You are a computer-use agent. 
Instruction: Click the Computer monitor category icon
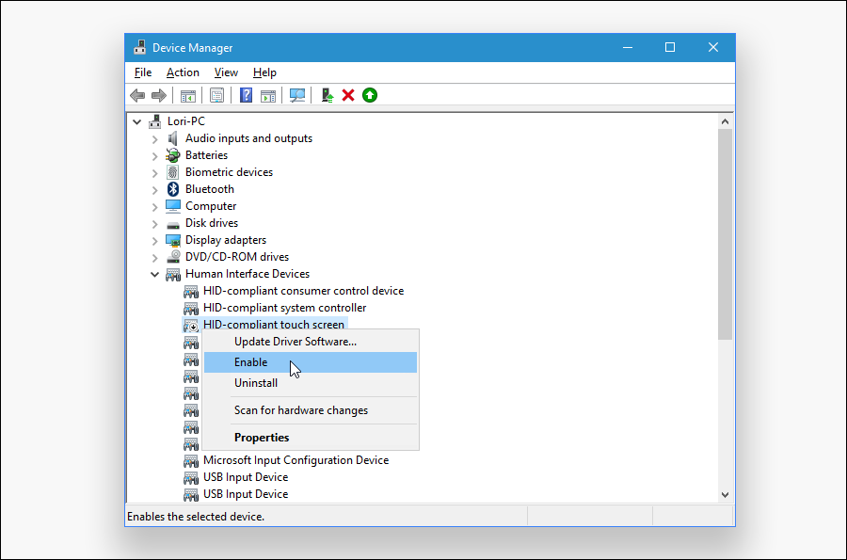[173, 206]
